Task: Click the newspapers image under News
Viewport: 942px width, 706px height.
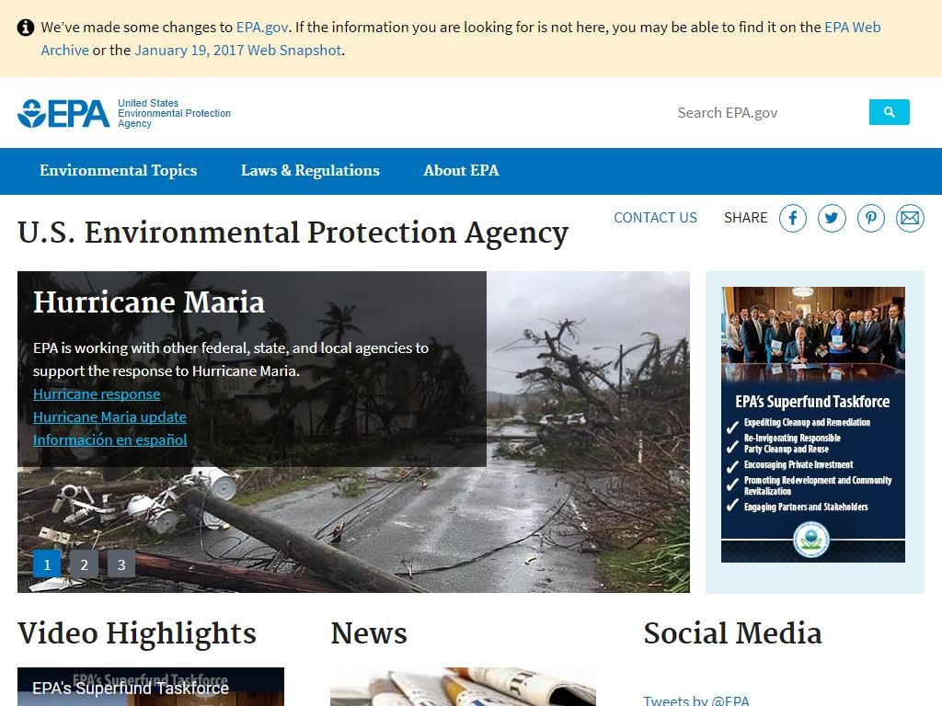Action: tap(464, 687)
